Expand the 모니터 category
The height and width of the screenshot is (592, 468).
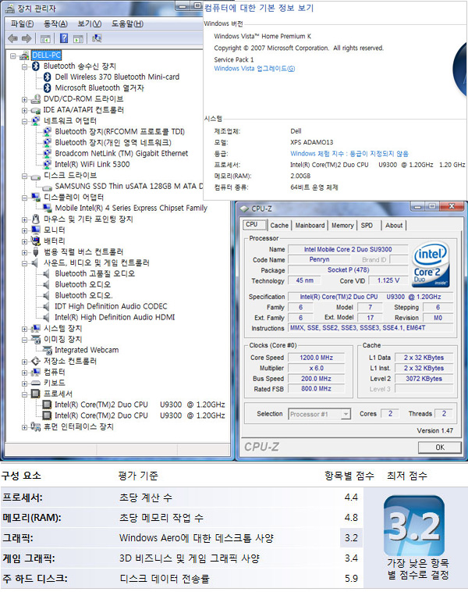click(x=24, y=230)
